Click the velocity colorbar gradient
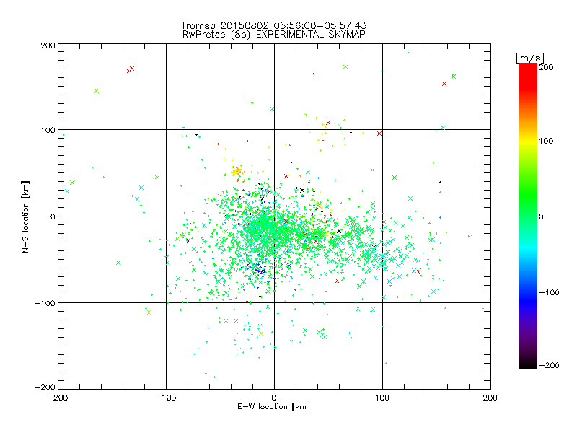The width and height of the screenshot is (577, 433). click(x=528, y=216)
